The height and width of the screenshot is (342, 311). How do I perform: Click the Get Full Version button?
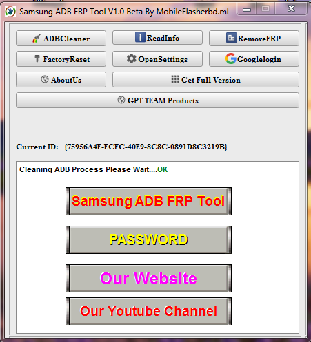coord(205,80)
